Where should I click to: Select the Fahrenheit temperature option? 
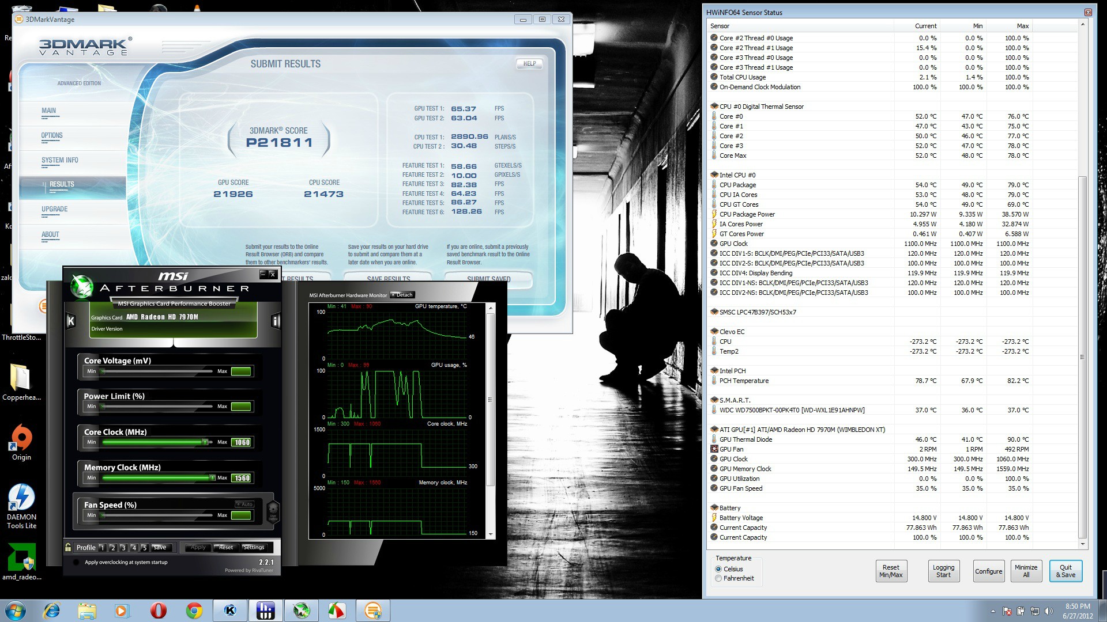pos(735,578)
